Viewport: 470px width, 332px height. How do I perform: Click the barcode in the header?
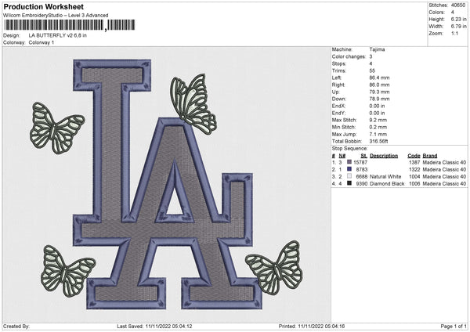(69, 25)
